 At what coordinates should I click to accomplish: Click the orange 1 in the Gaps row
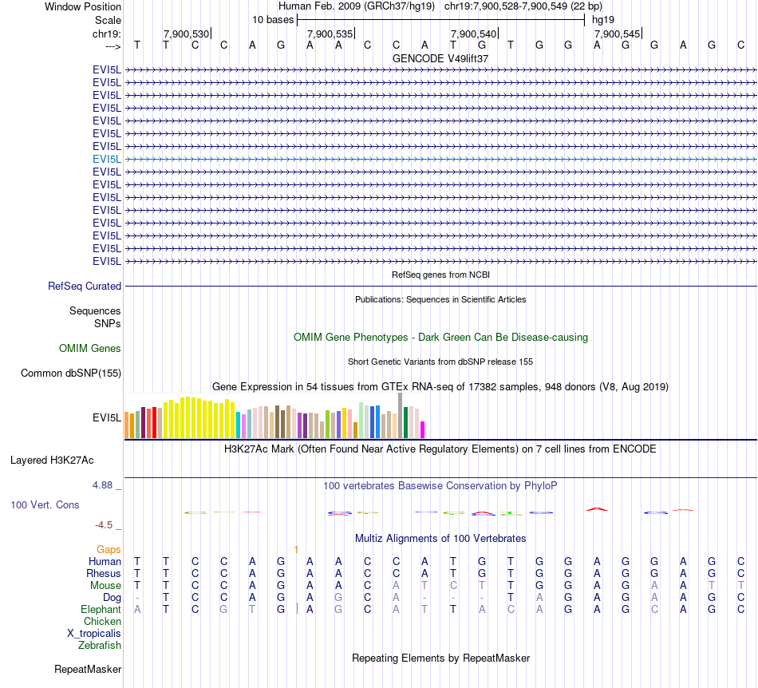(x=296, y=550)
